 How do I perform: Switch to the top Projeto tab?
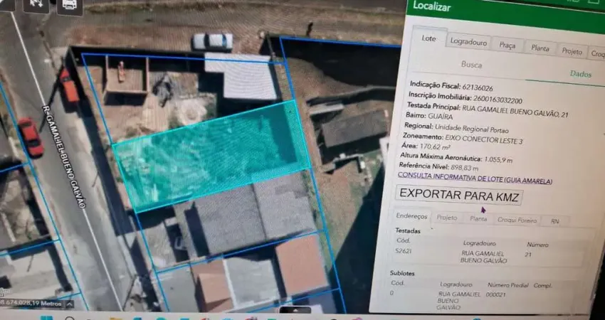point(572,51)
